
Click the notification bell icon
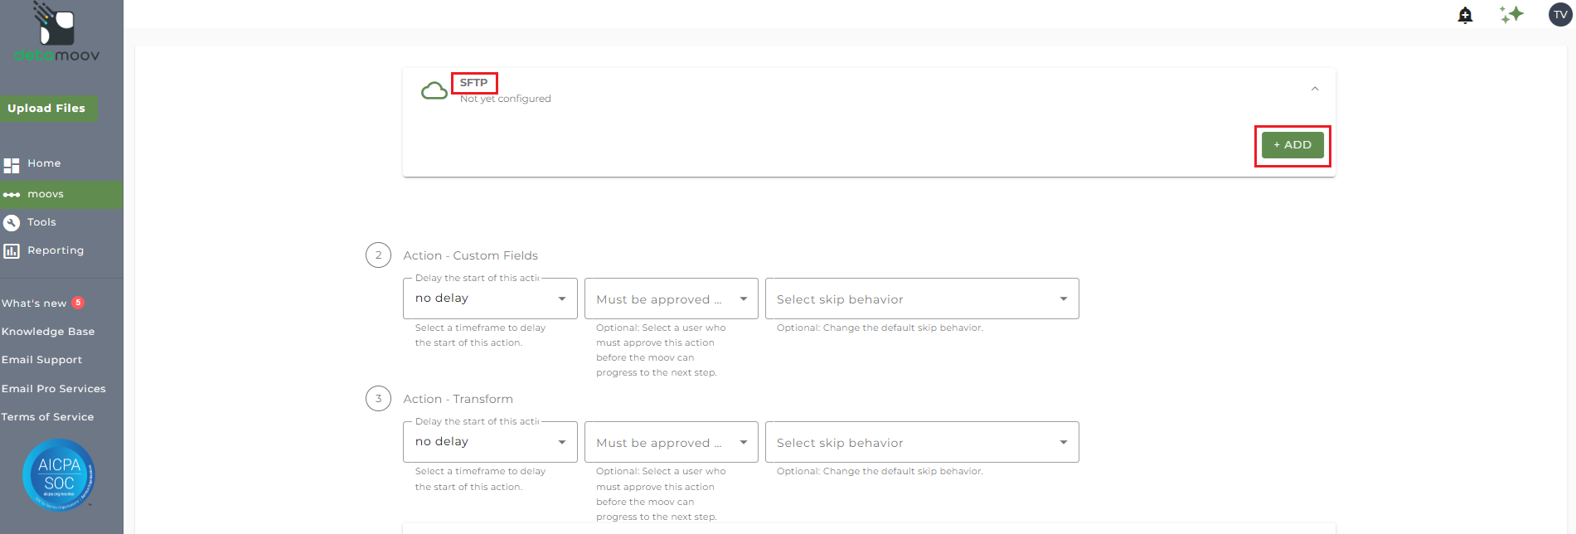tap(1465, 15)
